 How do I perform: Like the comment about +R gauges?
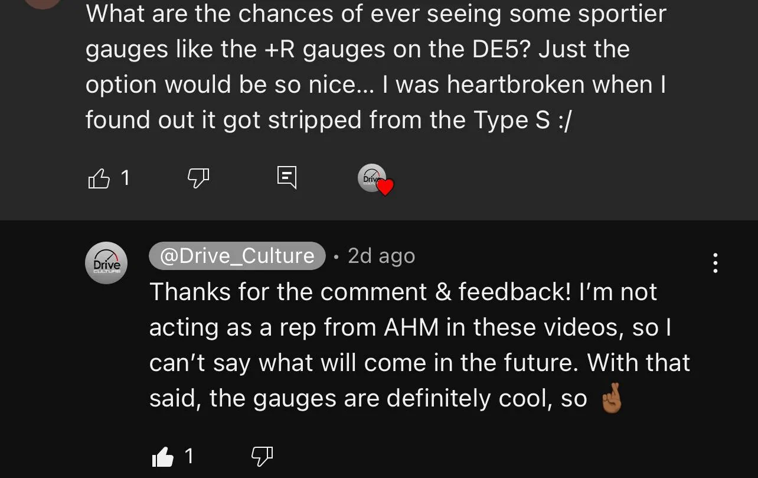[x=99, y=178]
